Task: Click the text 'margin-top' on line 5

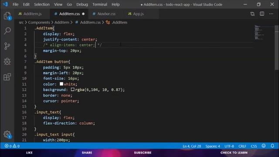Action: (x=54, y=51)
